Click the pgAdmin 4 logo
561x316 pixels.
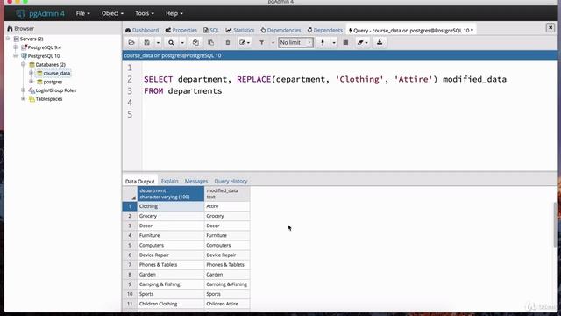[40, 14]
